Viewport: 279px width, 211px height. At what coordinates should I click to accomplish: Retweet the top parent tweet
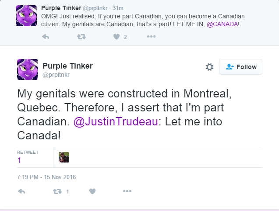click(81, 37)
